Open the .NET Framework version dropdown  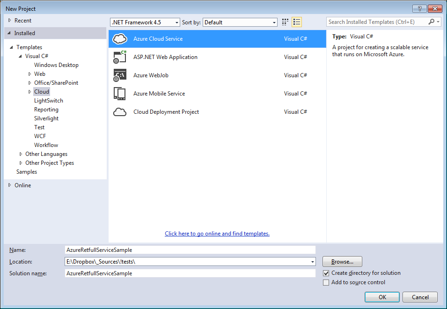pos(145,22)
